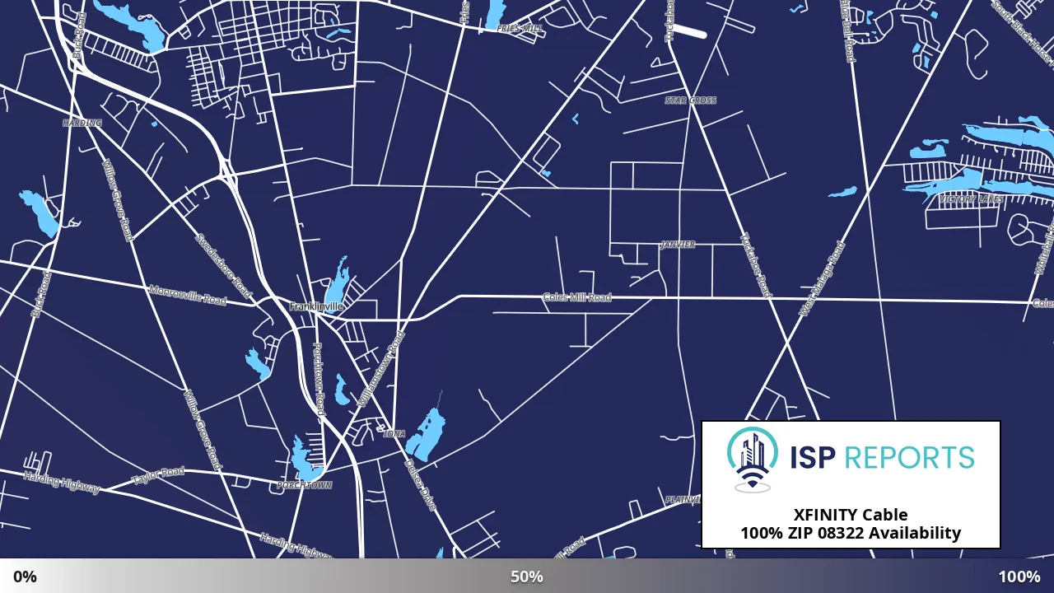Click the Fries Mill place label
The height and width of the screenshot is (593, 1054).
click(x=520, y=28)
